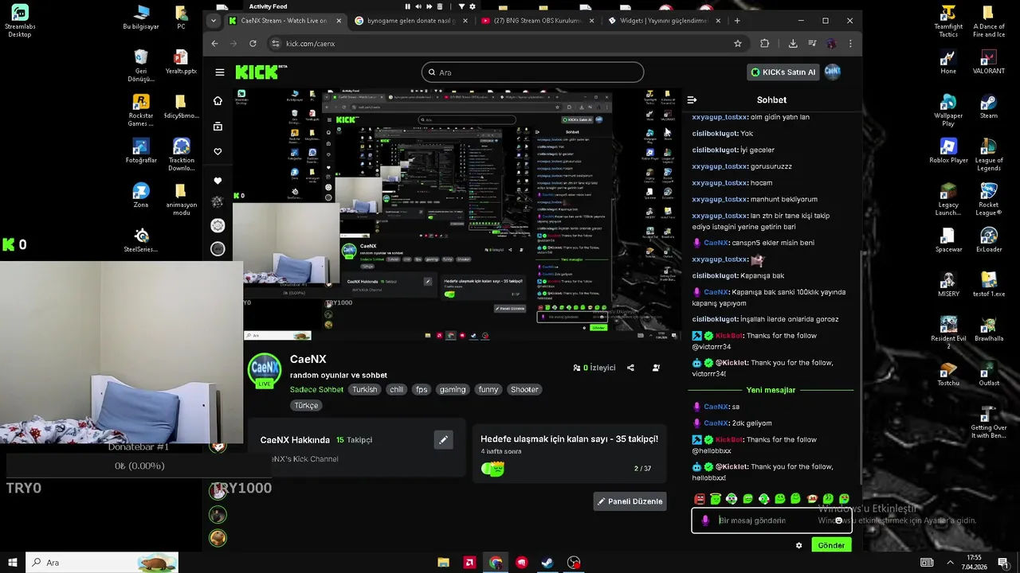The width and height of the screenshot is (1020, 573).
Task: Click the Türkçe language tag
Action: click(x=306, y=405)
